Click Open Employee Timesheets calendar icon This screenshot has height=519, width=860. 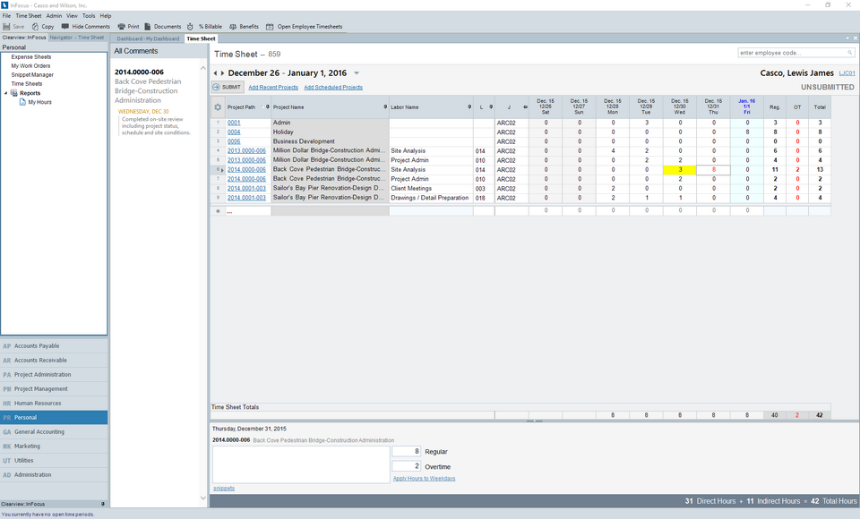click(270, 26)
